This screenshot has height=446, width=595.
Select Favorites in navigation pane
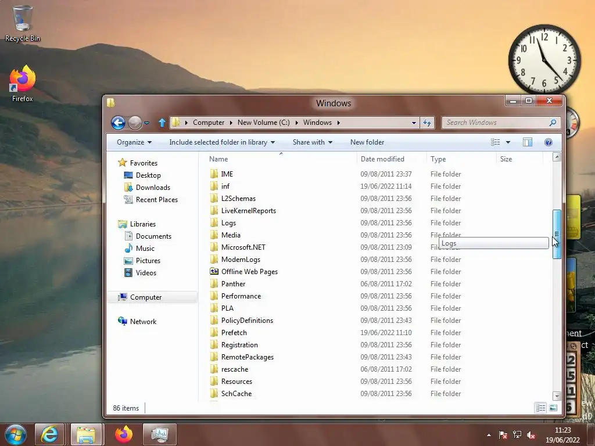point(144,163)
